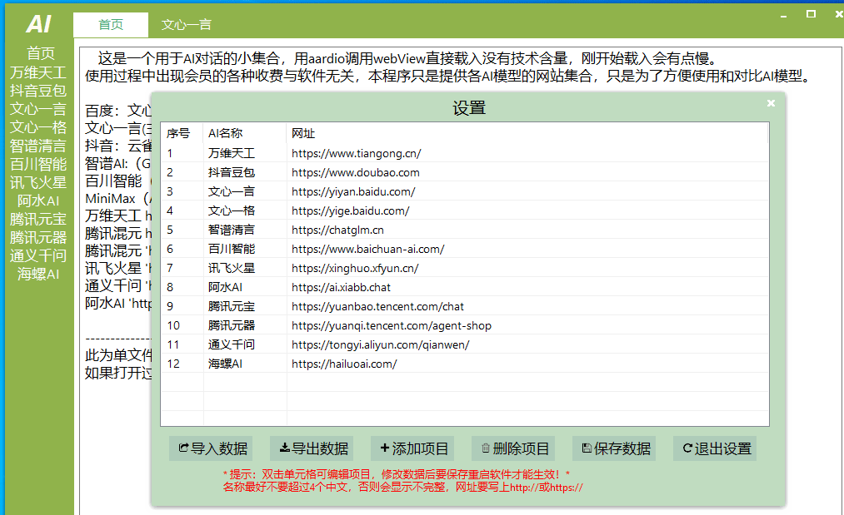The image size is (844, 515).
Task: Open 抖音豆包 in the left sidebar
Action: (x=38, y=91)
